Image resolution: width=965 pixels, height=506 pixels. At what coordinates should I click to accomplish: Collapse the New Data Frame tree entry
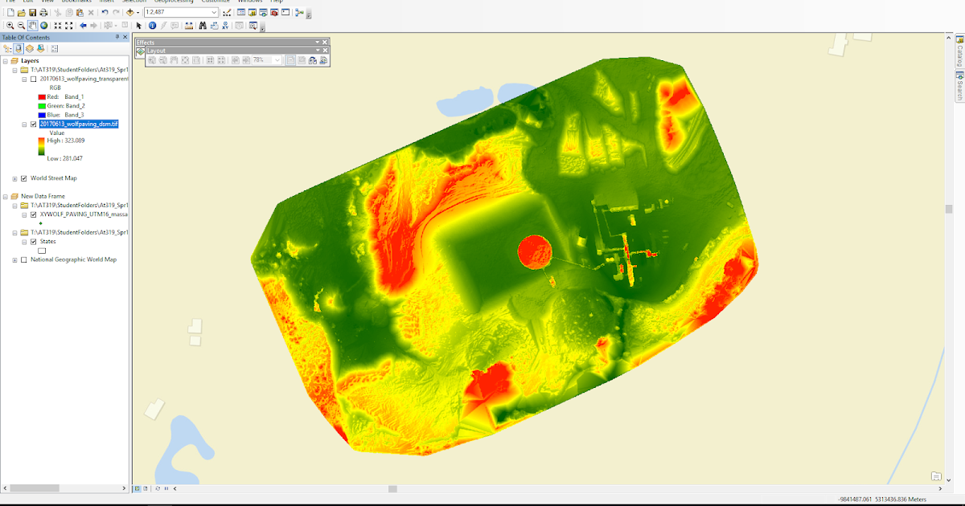[5, 196]
